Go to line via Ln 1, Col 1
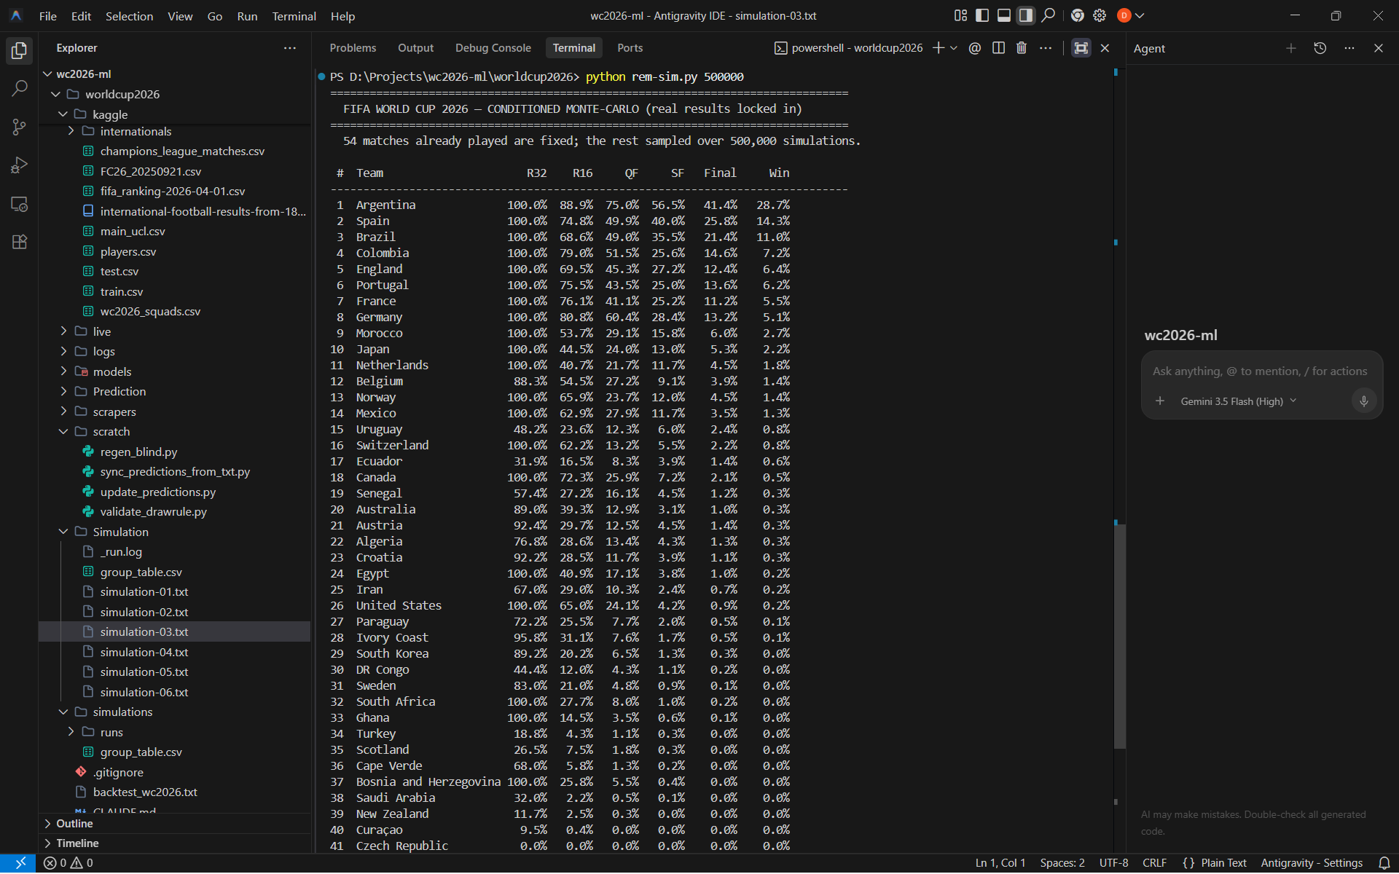The image size is (1399, 874). point(1000,863)
